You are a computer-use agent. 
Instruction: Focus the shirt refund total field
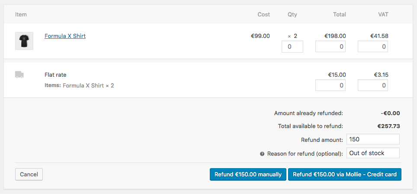coord(330,47)
